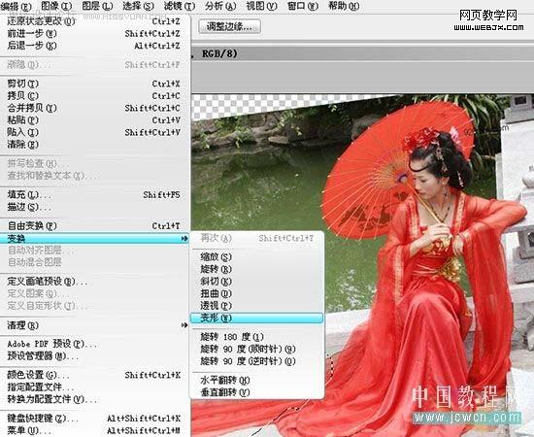Screen dimensions: 534x437
Task: Select 合并拷贝(Y) menu entry
Action: pyautogui.click(x=94, y=108)
